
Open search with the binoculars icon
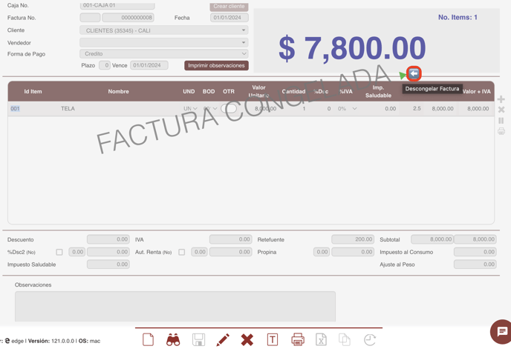pos(173,339)
